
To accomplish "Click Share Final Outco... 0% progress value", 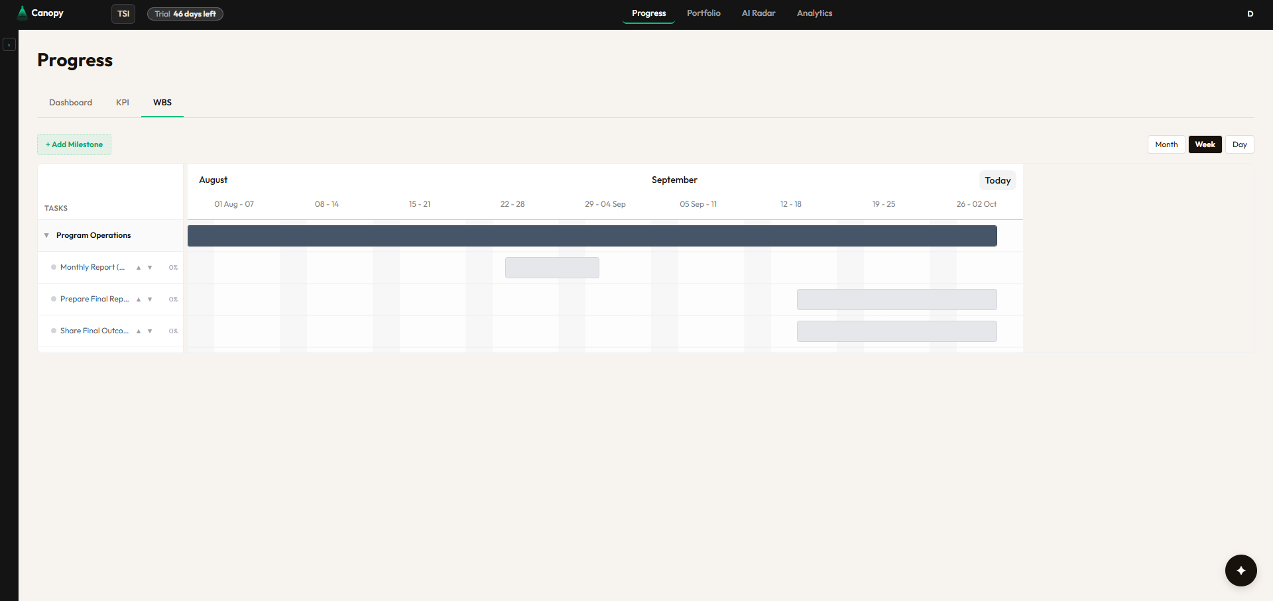I will 173,331.
